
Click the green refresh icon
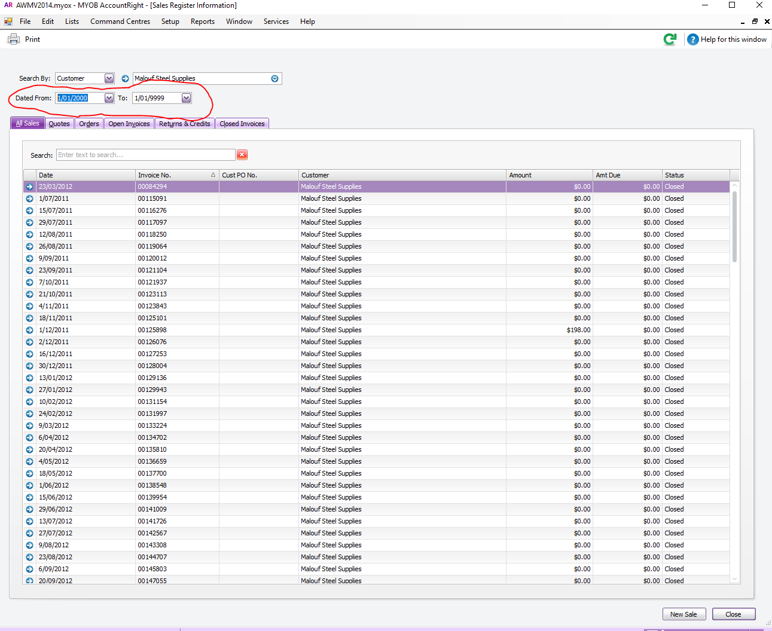click(670, 39)
